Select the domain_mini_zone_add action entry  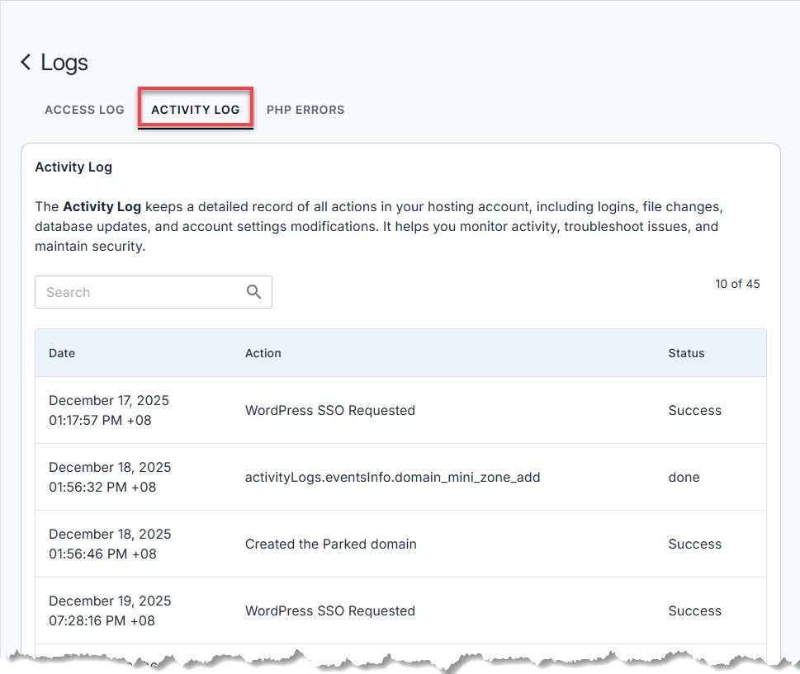click(392, 477)
